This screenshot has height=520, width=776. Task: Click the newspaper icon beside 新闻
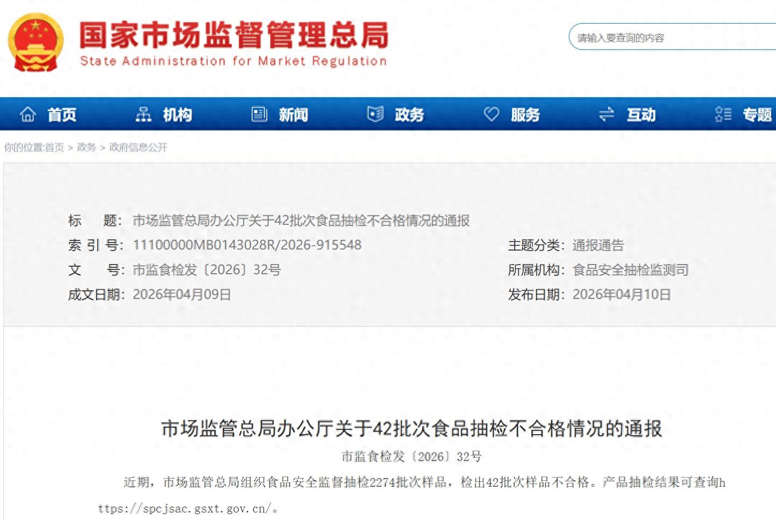coord(259,114)
